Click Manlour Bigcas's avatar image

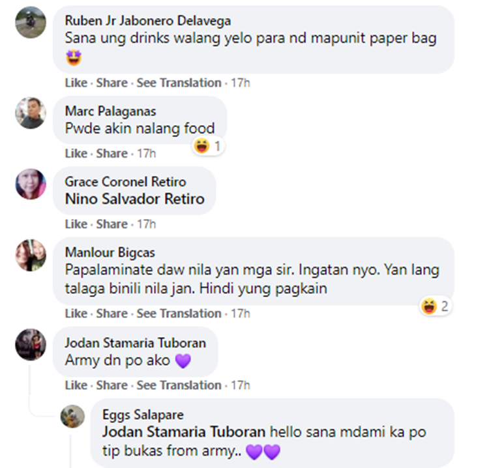pos(31,255)
